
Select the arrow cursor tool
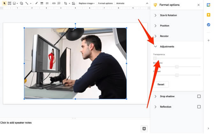coord(4,3)
